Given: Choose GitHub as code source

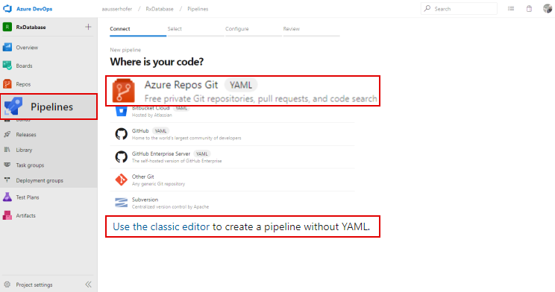Looking at the screenshot, I should click(232, 134).
